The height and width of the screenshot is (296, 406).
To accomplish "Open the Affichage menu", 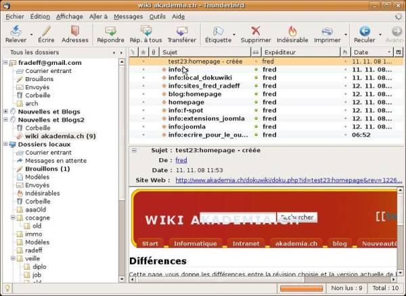I will [x=70, y=16].
